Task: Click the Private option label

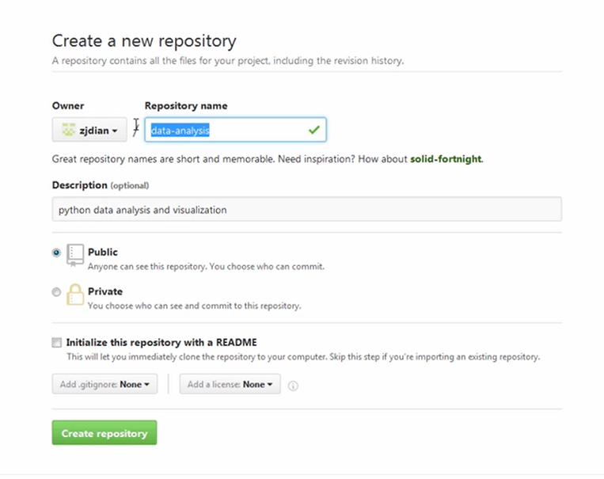Action: (x=104, y=291)
